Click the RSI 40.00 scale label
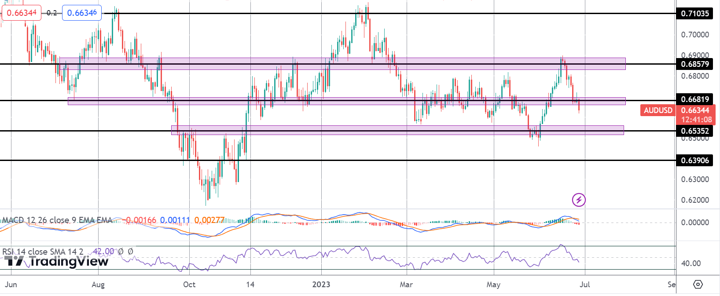 pyautogui.click(x=691, y=263)
